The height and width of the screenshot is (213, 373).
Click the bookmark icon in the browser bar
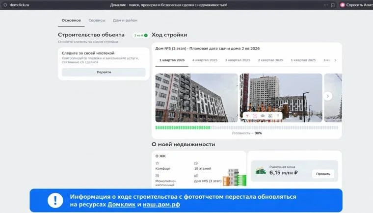click(333, 5)
